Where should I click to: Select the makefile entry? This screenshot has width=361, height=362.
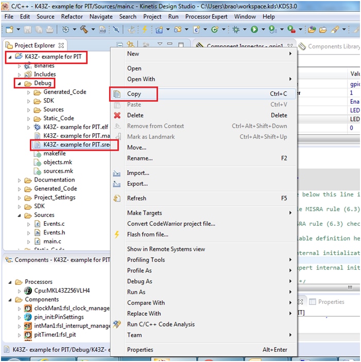pyautogui.click(x=55, y=154)
